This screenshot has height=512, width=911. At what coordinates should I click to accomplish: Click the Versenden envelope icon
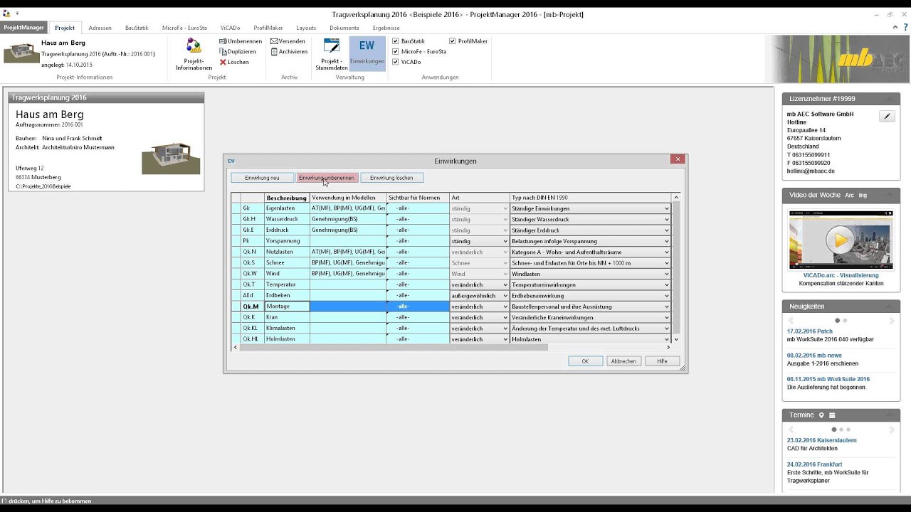[274, 41]
